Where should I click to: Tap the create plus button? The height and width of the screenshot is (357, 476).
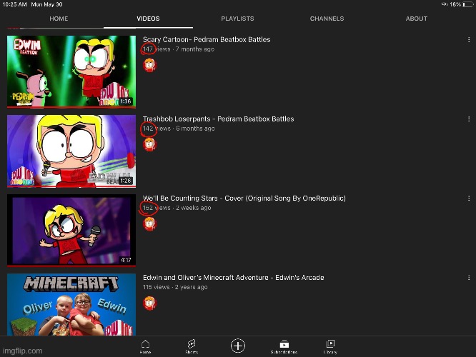pos(238,346)
